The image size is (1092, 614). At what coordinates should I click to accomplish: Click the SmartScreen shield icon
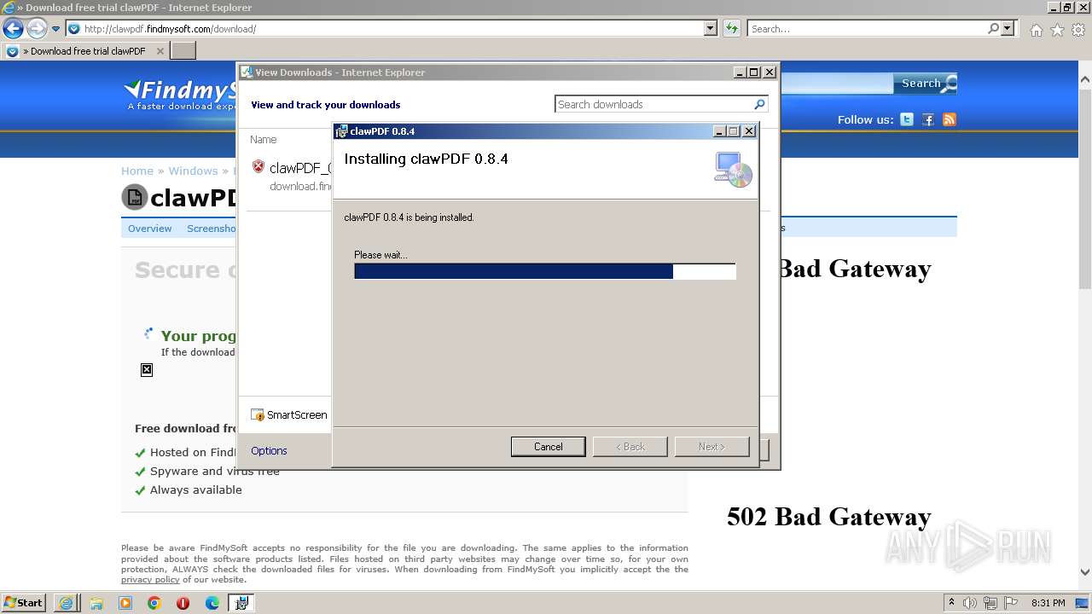tap(258, 414)
